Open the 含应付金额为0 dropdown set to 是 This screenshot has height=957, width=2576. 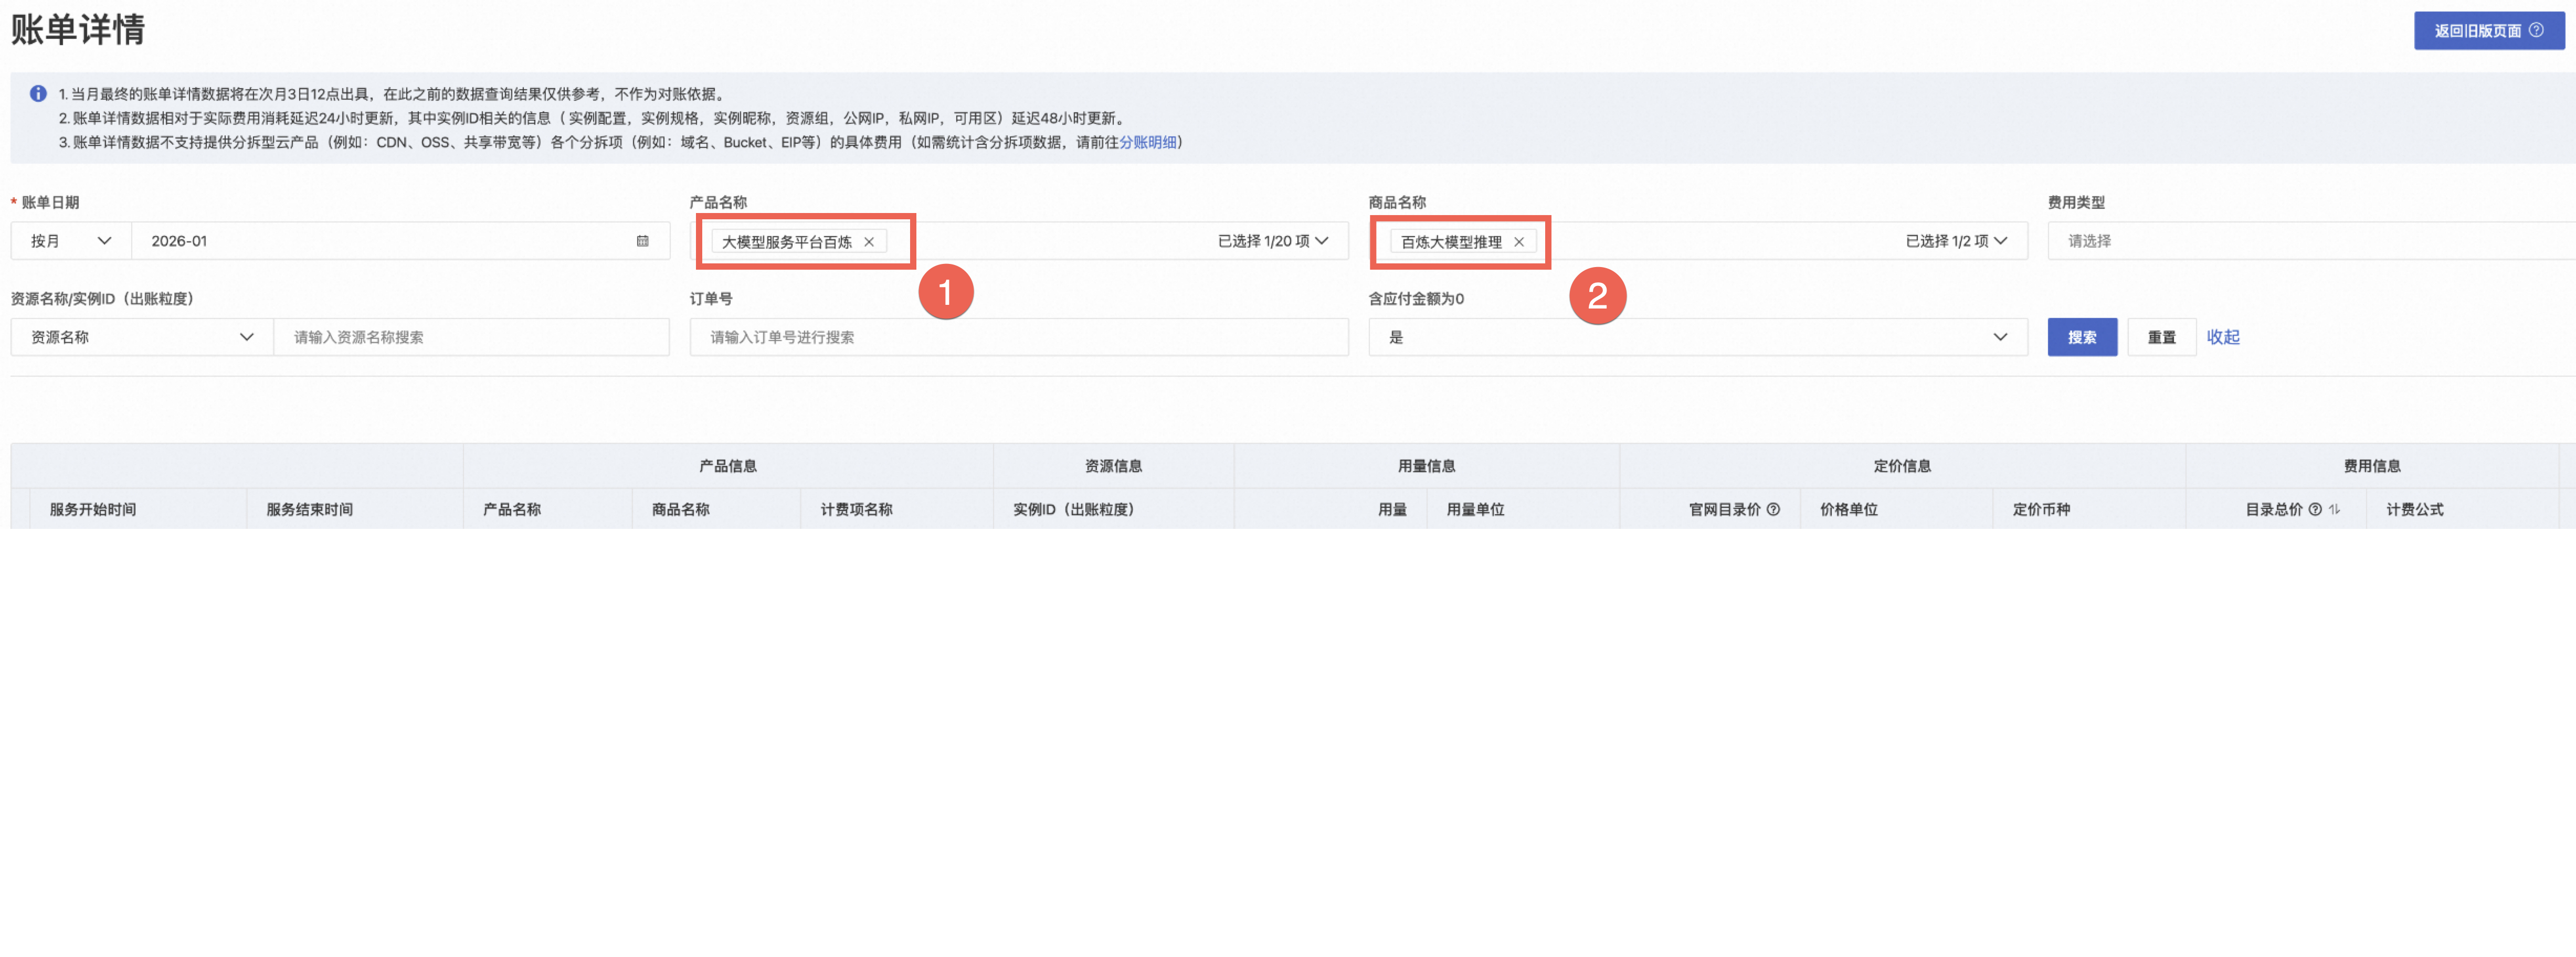1697,337
